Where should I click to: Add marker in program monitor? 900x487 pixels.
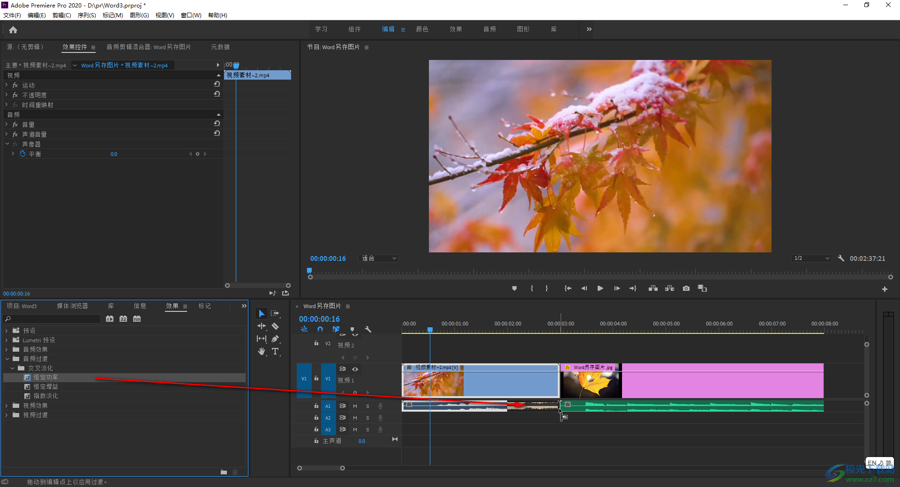514,288
